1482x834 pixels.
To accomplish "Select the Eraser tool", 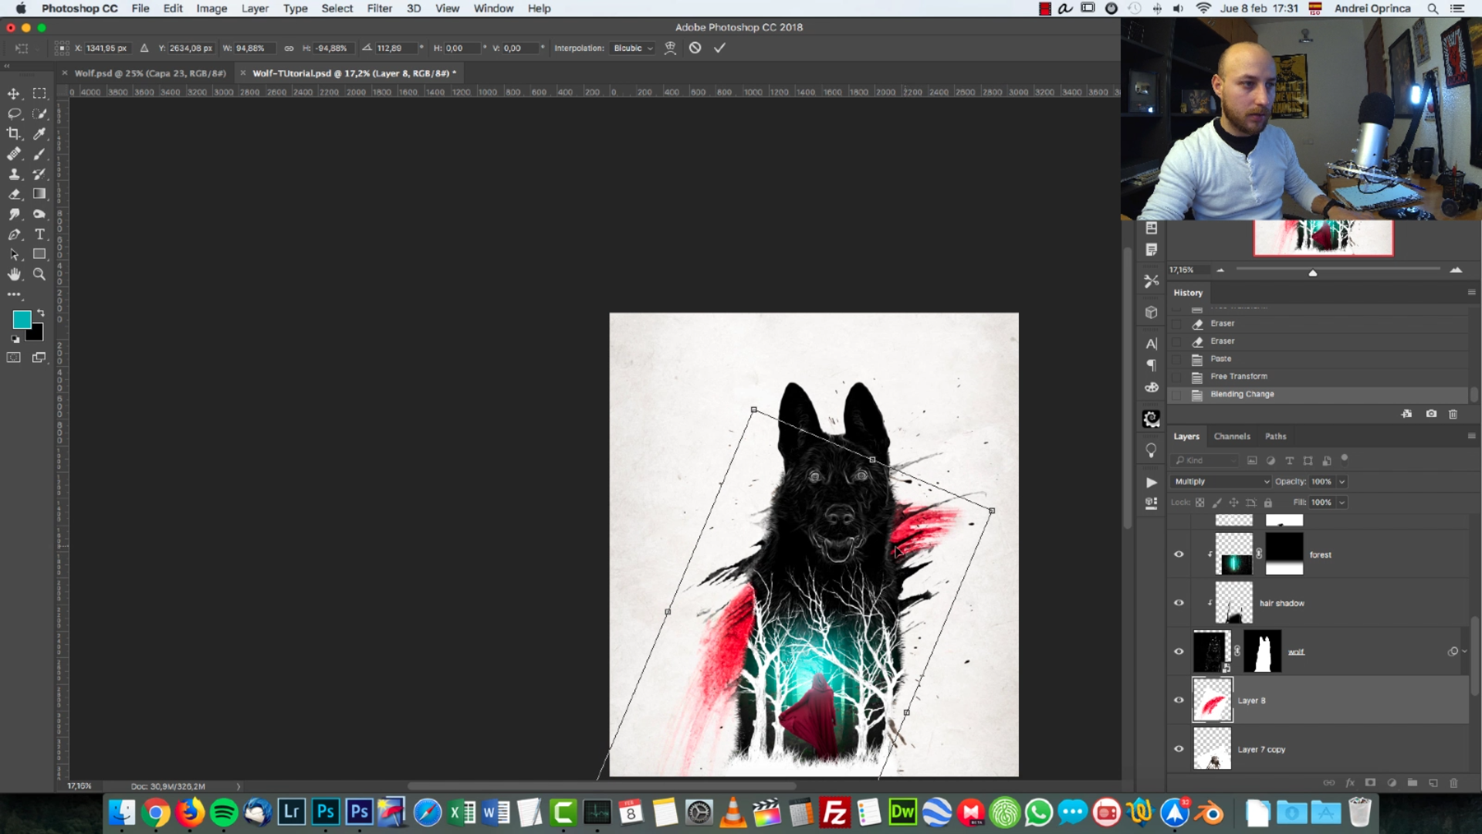I will pyautogui.click(x=14, y=194).
